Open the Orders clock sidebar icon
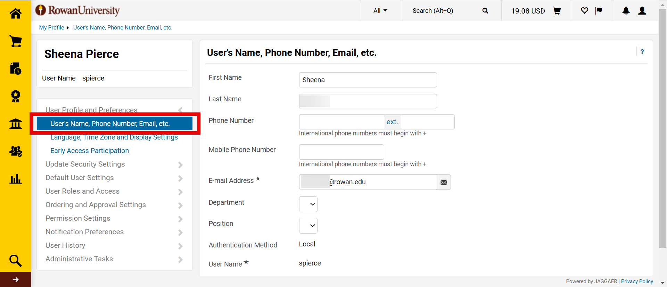The image size is (667, 287). (x=15, y=69)
